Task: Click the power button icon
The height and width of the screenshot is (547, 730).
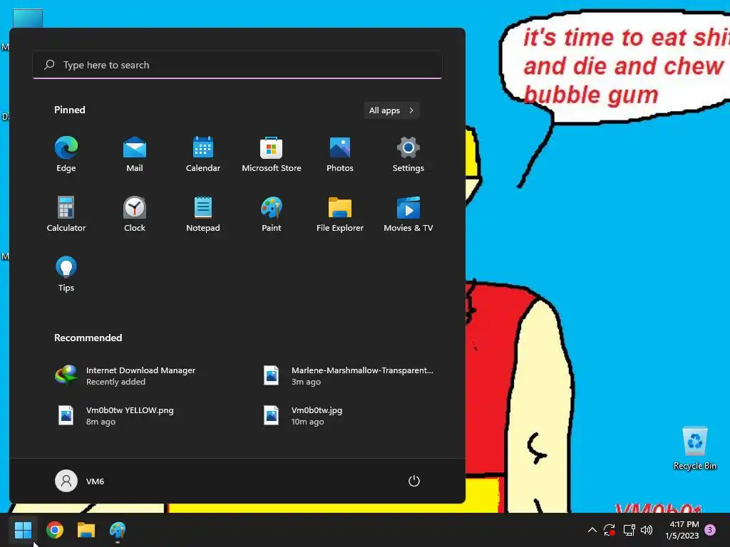Action: 414,481
